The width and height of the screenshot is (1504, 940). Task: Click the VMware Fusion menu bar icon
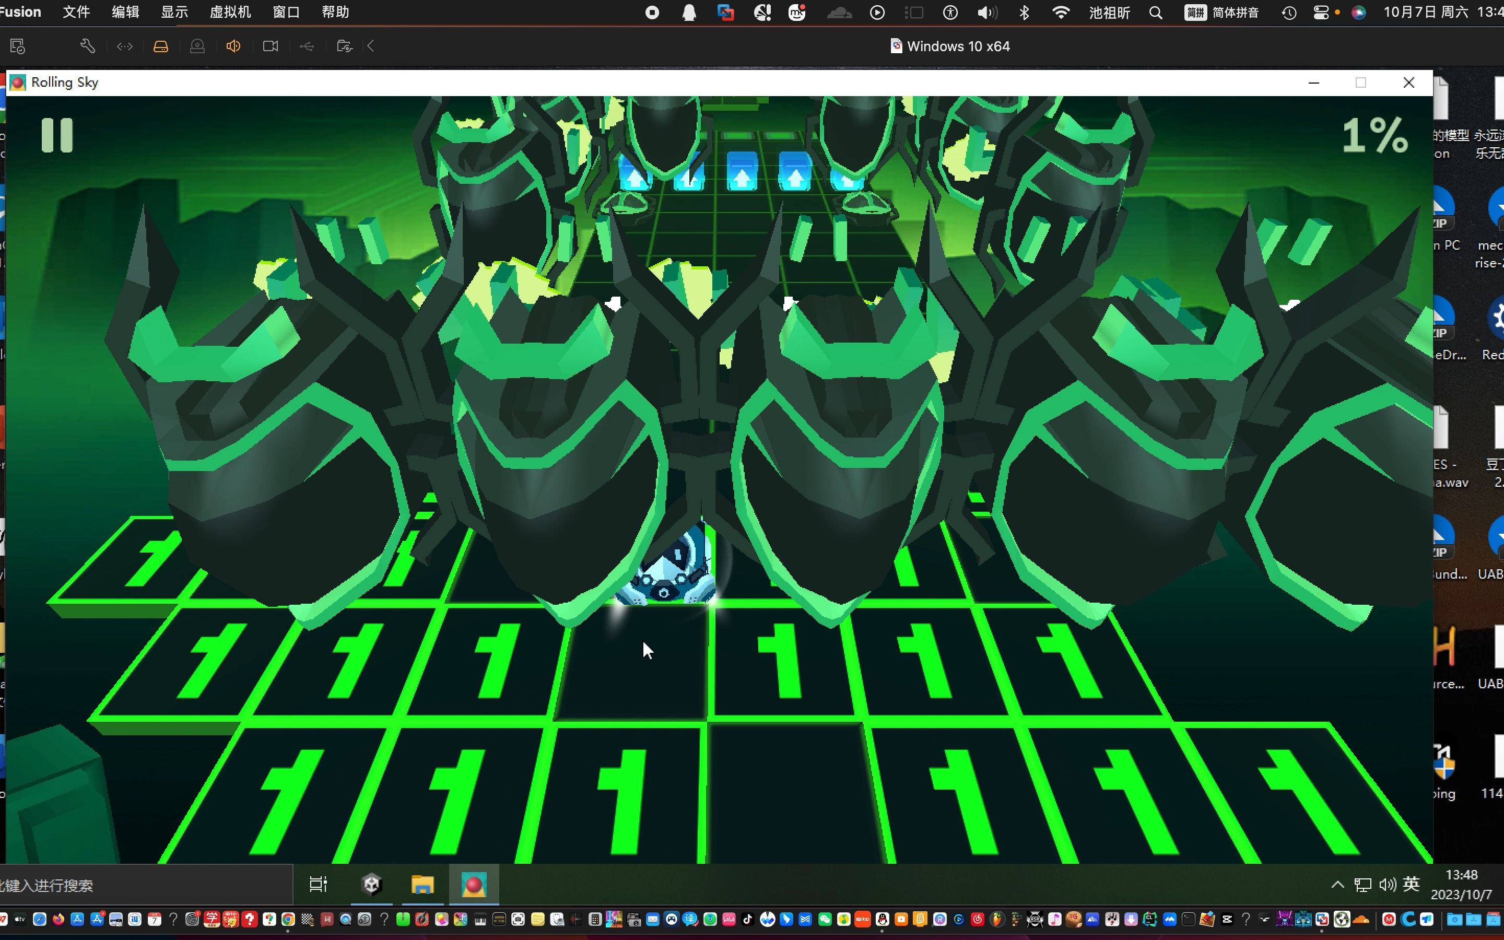[725, 13]
